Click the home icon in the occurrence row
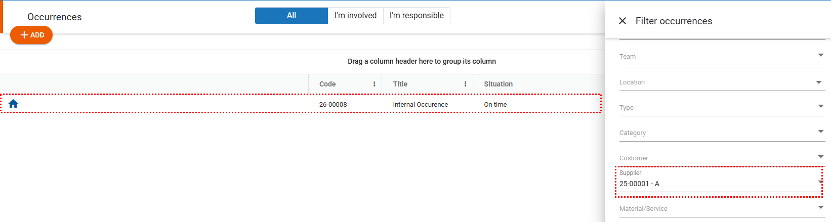 pos(13,104)
